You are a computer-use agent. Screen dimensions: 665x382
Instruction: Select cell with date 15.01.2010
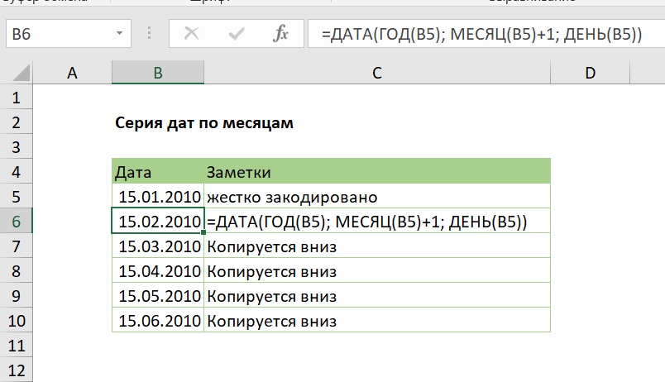[x=158, y=196]
